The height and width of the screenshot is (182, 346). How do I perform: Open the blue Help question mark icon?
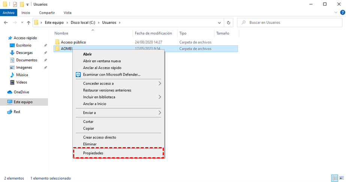tap(342, 13)
